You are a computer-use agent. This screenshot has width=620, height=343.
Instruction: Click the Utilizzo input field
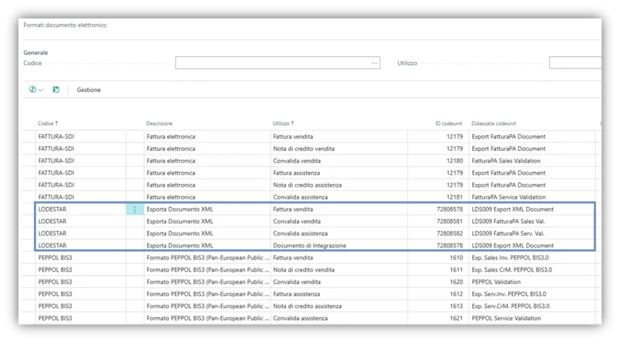point(575,63)
